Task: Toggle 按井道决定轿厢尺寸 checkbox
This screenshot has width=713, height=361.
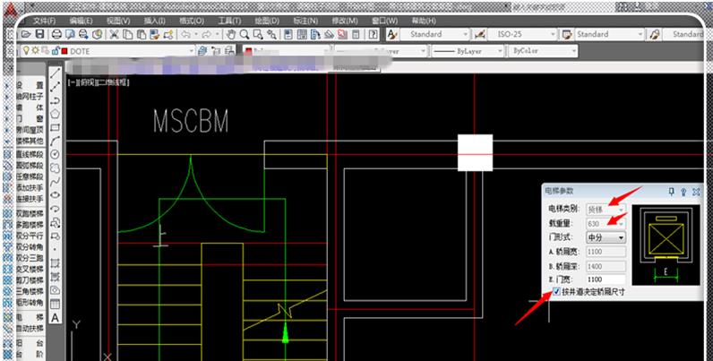Action: click(x=556, y=291)
